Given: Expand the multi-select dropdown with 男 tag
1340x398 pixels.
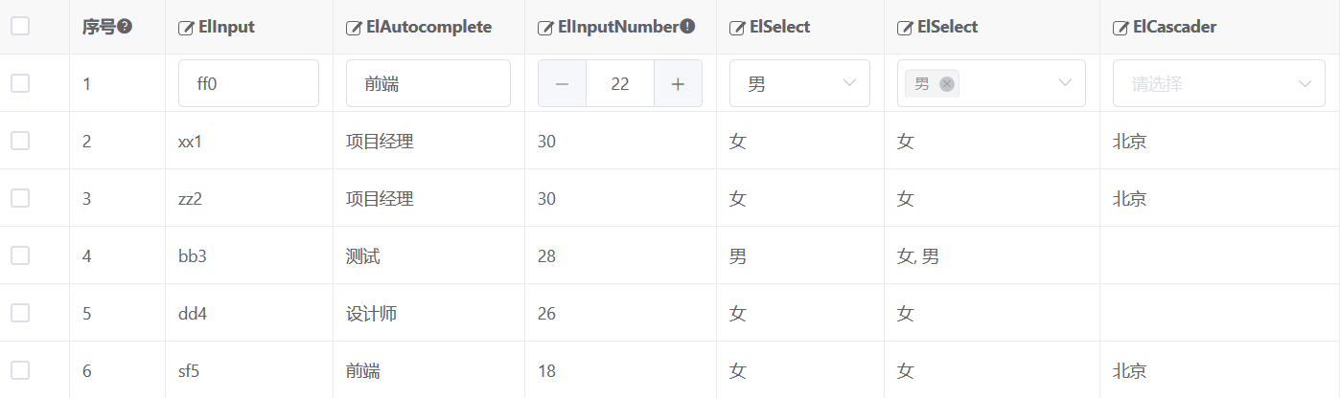Looking at the screenshot, I should coord(991,83).
